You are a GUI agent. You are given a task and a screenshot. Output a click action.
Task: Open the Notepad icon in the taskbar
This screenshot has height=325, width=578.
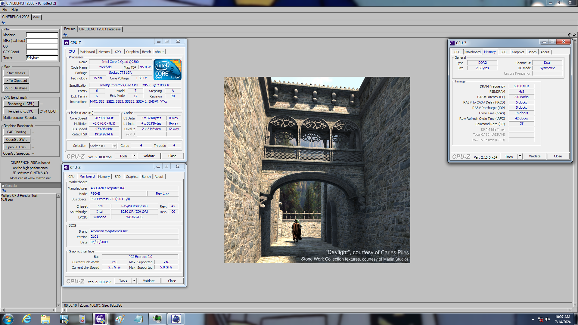click(138, 319)
